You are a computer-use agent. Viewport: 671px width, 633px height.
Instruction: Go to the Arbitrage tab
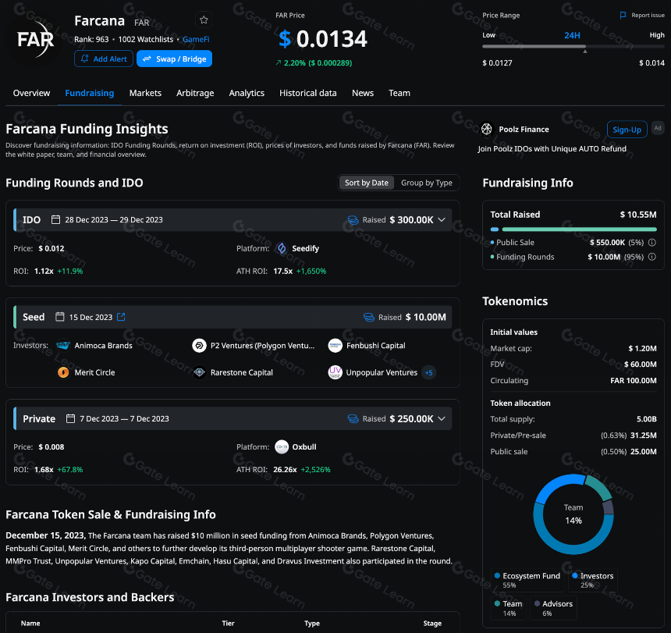[195, 93]
